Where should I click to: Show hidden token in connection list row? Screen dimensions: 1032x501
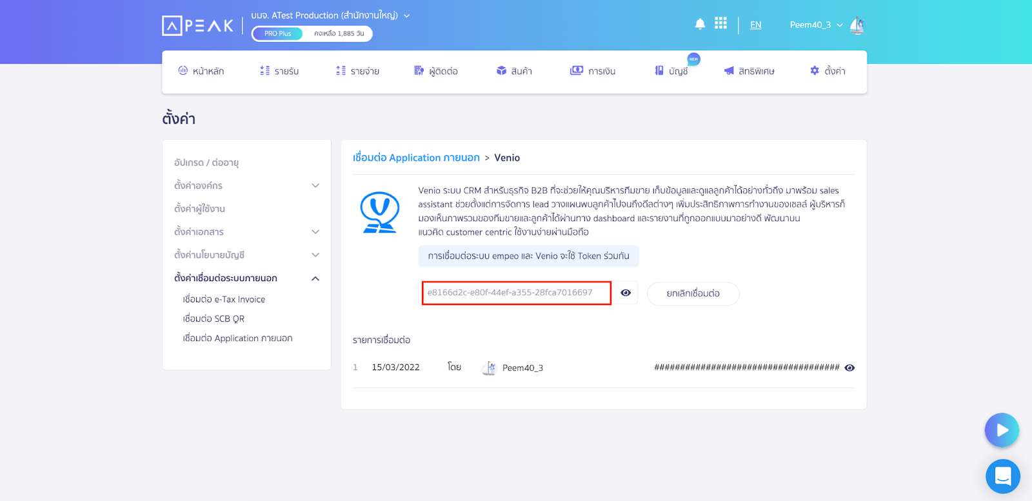[x=849, y=368]
